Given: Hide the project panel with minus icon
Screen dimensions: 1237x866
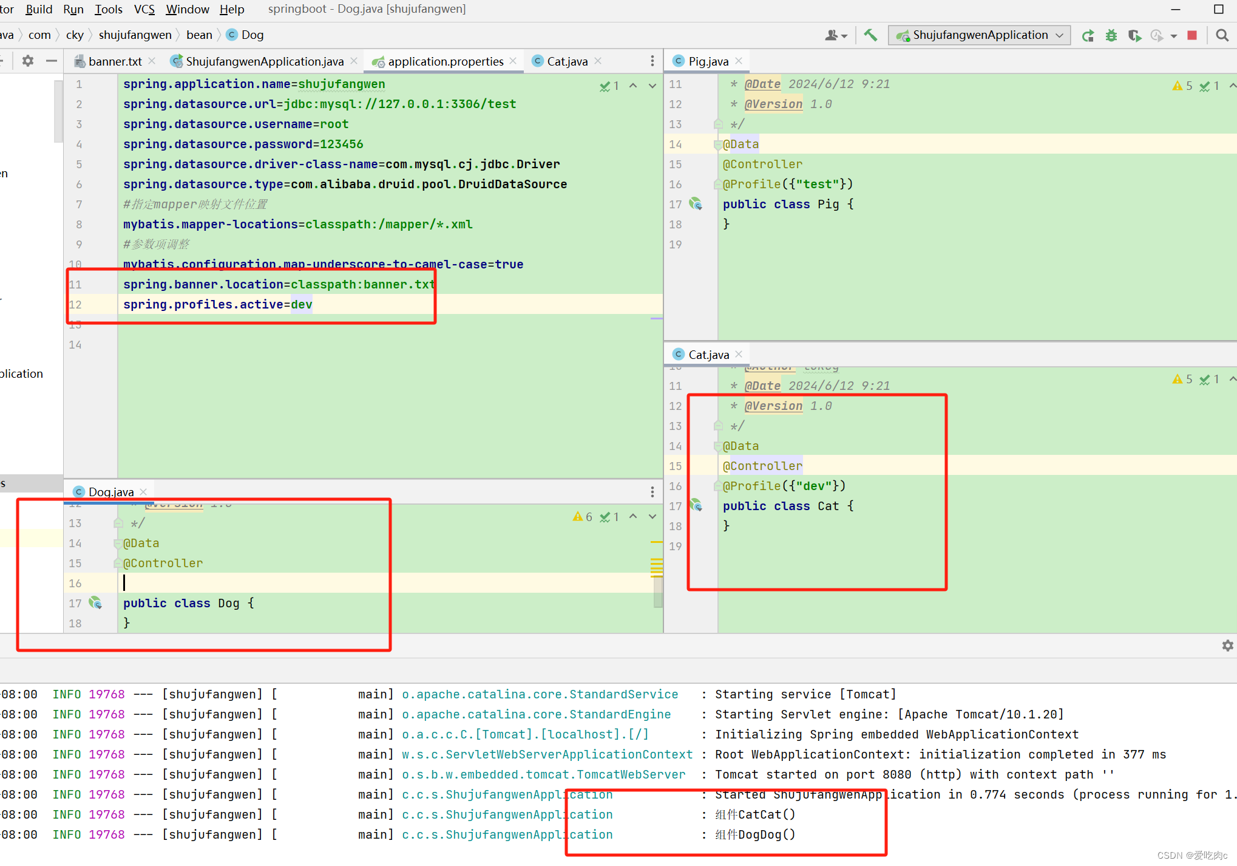Looking at the screenshot, I should tap(52, 61).
